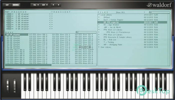Image resolution: width=175 pixels, height=100 pixels.
Task: Select bank entry 060 PPG Wave 029 B
Action: (x=84, y=55)
